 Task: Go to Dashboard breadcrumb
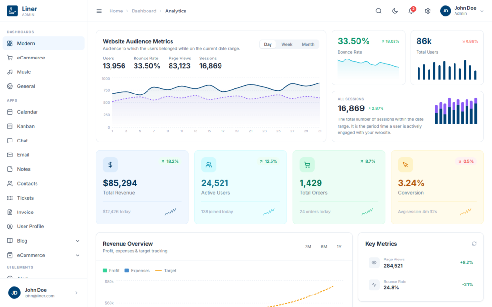tap(144, 11)
